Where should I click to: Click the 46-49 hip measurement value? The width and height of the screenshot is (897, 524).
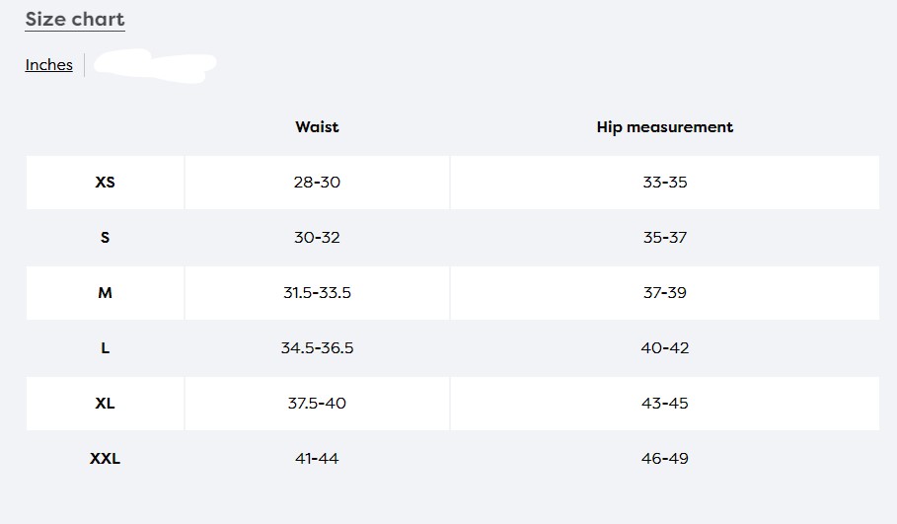tap(664, 459)
